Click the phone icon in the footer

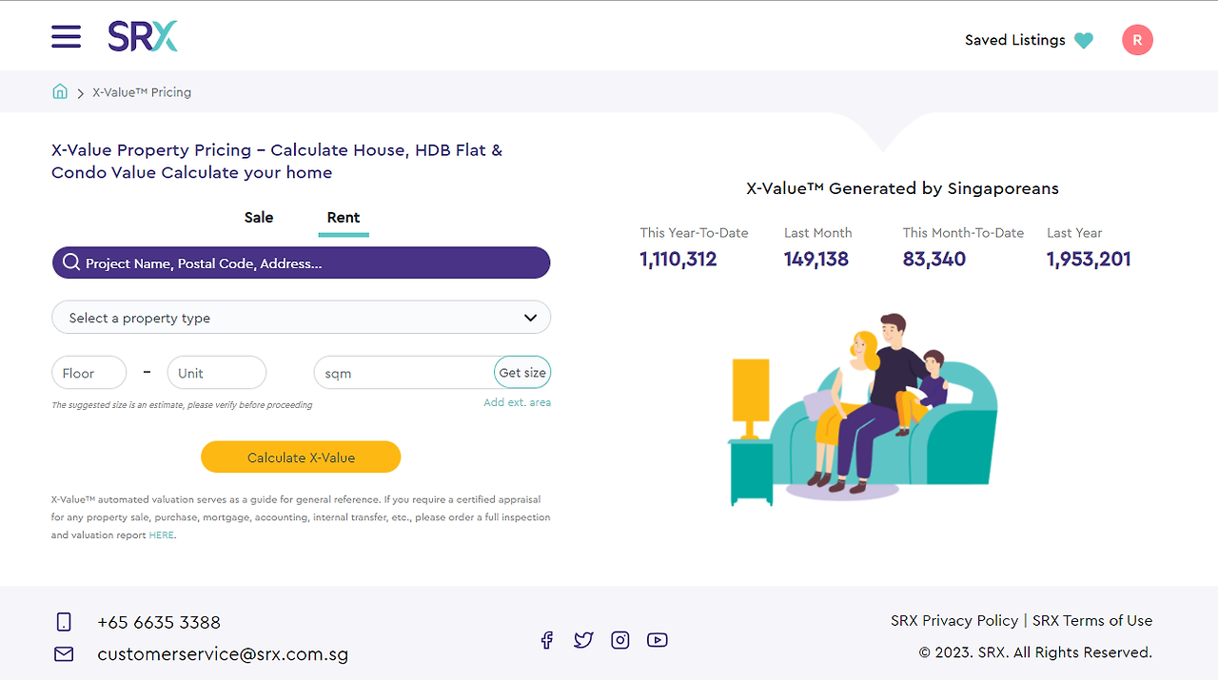tap(64, 622)
